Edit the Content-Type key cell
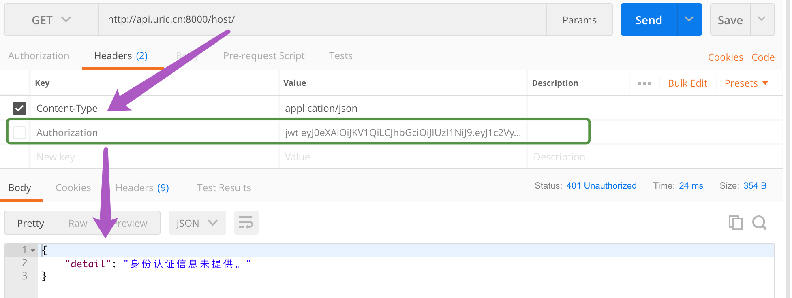The width and height of the screenshot is (792, 298). (154, 108)
